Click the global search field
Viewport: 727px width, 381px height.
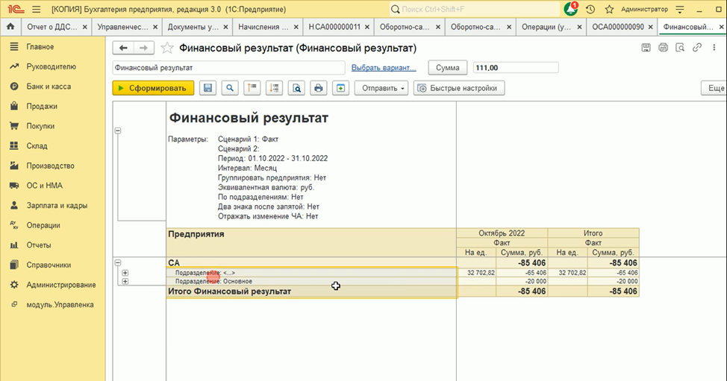point(474,9)
